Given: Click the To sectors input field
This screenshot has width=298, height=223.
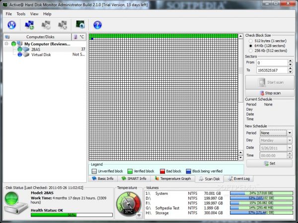Looking at the screenshot, I should pos(272,70).
